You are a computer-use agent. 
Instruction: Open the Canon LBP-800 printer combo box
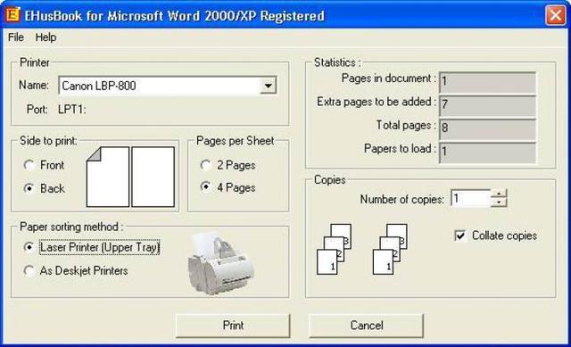point(168,86)
